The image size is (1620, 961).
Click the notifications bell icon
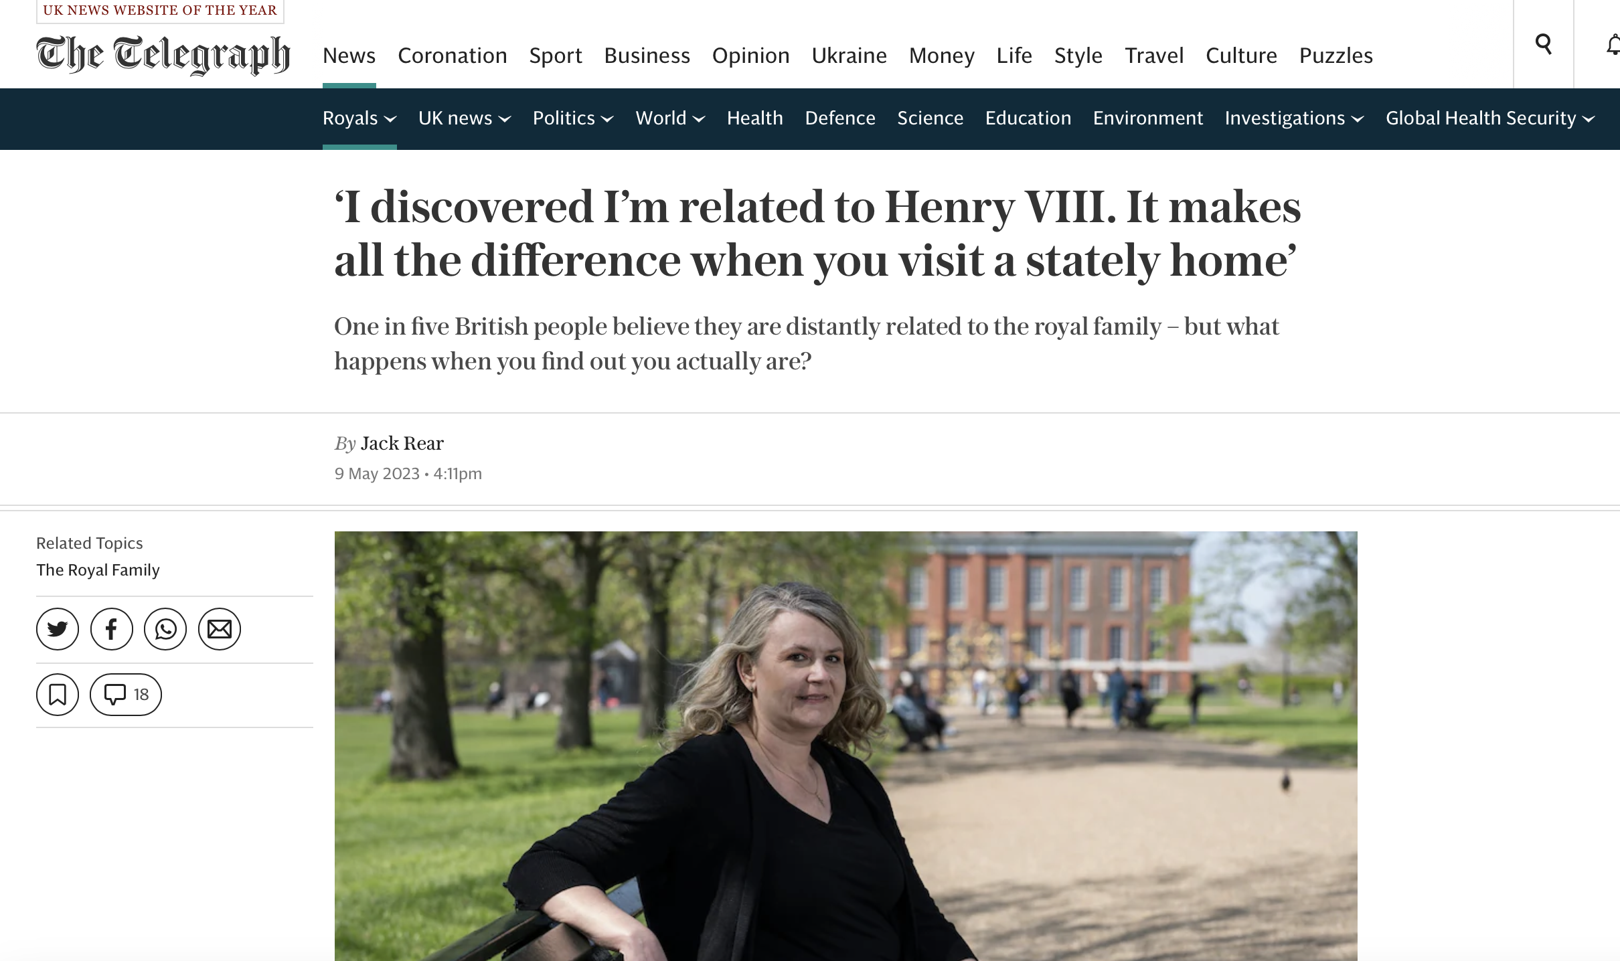tap(1612, 46)
